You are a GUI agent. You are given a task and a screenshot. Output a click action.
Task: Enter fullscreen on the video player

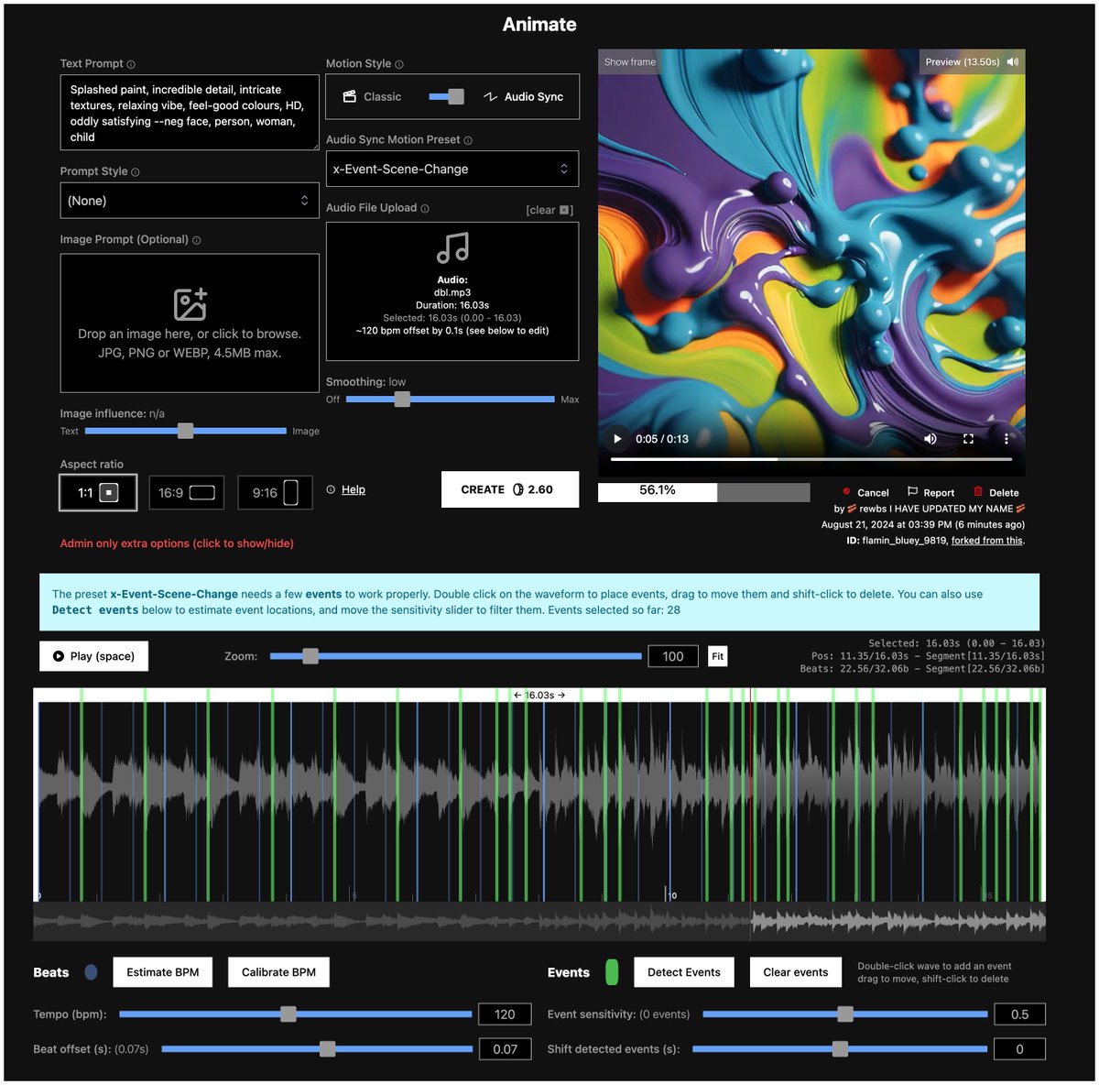tap(968, 439)
